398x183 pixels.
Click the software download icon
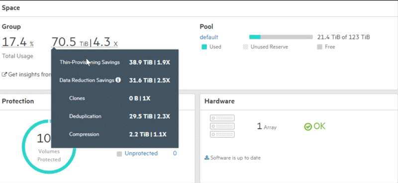(x=207, y=158)
